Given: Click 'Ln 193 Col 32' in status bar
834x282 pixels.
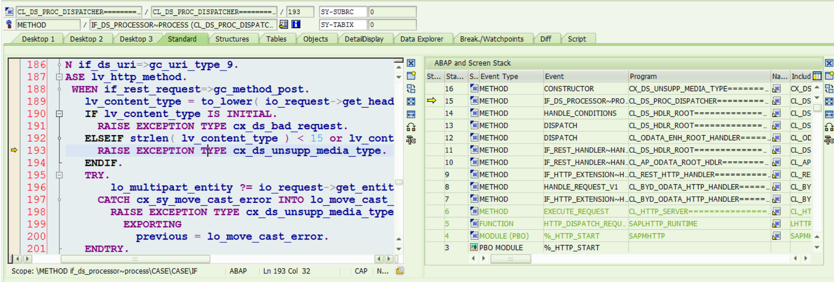Looking at the screenshot, I should coord(287,271).
